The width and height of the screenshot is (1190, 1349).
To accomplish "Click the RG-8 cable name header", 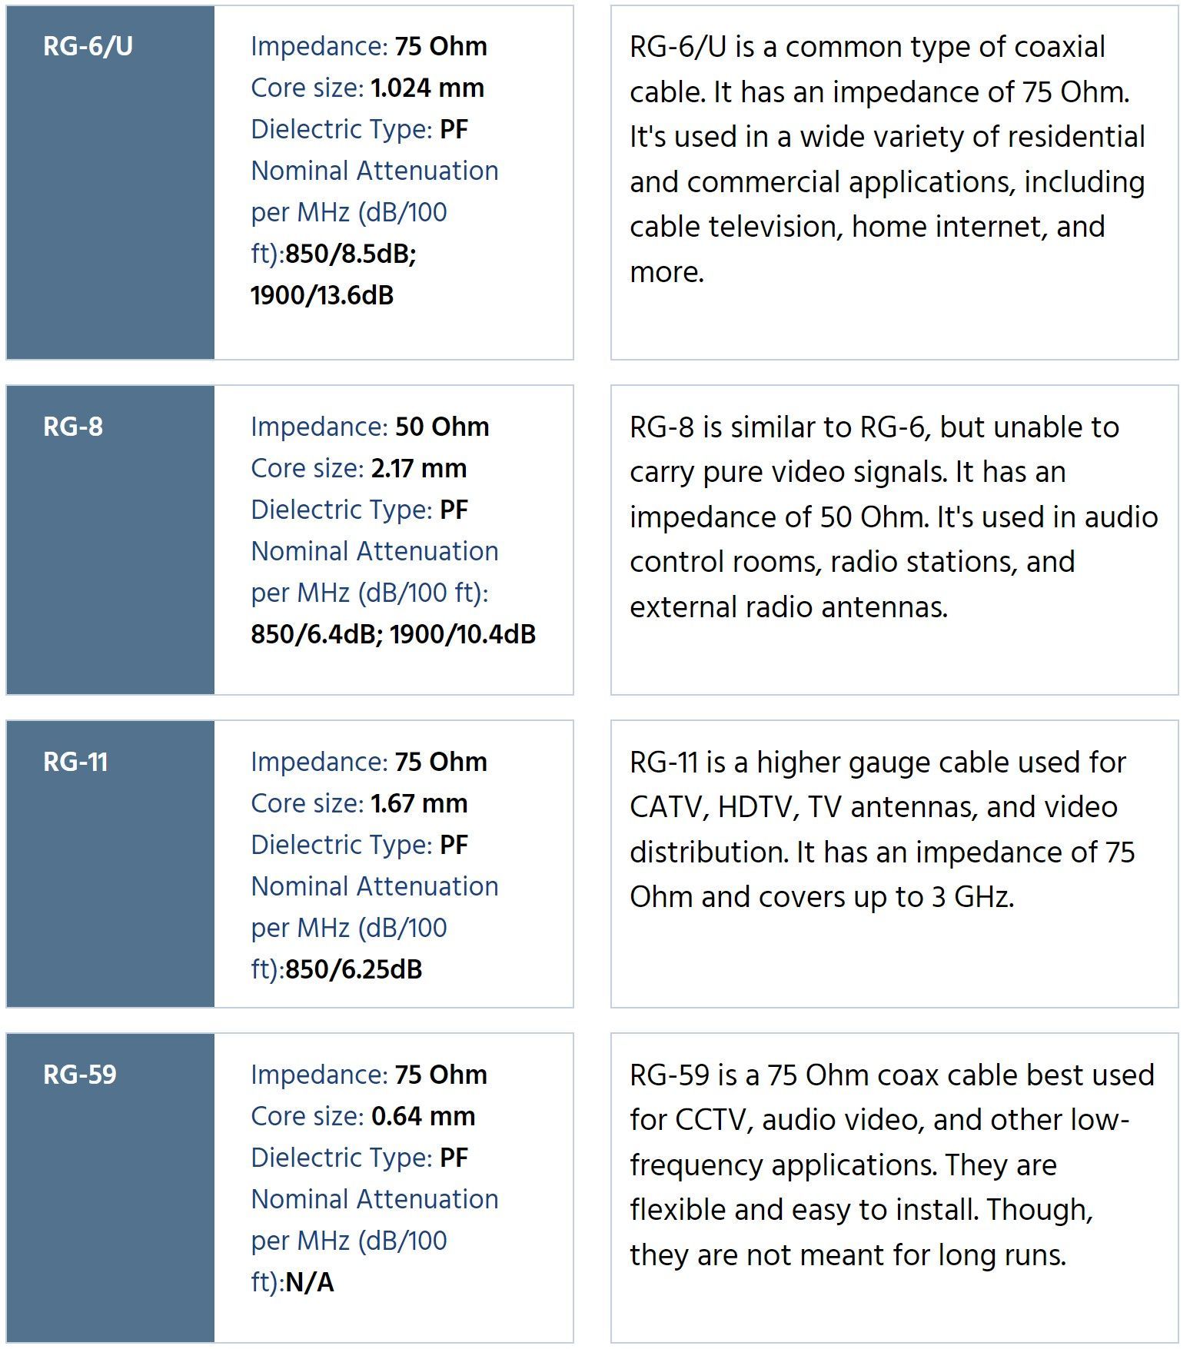I will 73,427.
